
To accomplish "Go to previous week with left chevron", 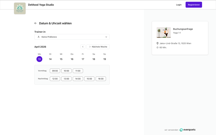I will pyautogui.click(x=83, y=47).
